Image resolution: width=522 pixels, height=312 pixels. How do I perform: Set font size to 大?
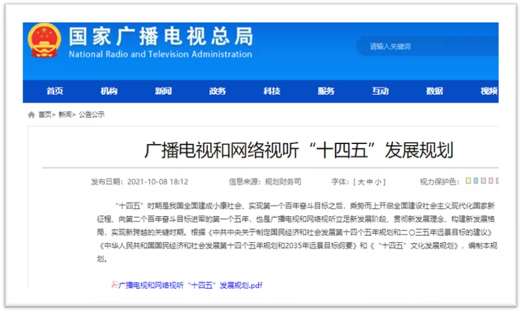[361, 182]
